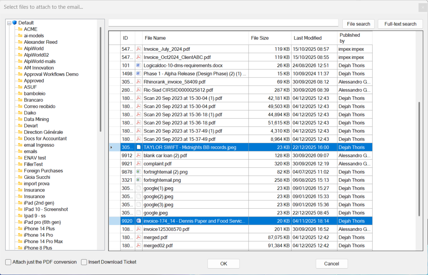Click the PDF icon of merged02.pdf
This screenshot has width=428, height=275.
138,246
